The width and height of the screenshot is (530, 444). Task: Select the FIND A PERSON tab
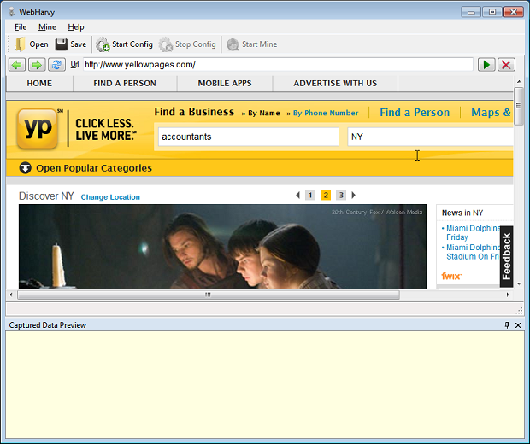[125, 84]
